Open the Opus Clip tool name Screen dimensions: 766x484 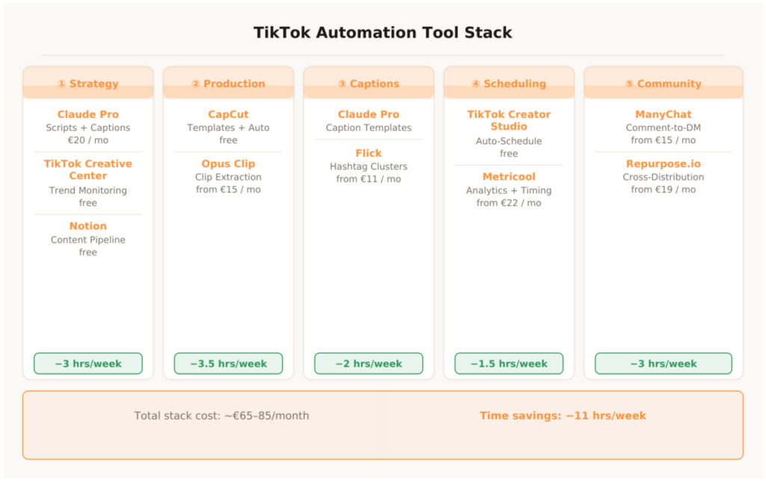(x=228, y=164)
